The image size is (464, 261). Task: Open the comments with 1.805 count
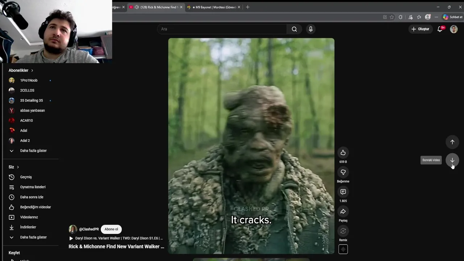[343, 192]
